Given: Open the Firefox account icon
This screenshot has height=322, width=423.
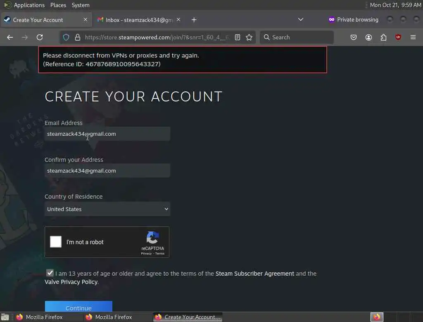Looking at the screenshot, I should tap(368, 37).
